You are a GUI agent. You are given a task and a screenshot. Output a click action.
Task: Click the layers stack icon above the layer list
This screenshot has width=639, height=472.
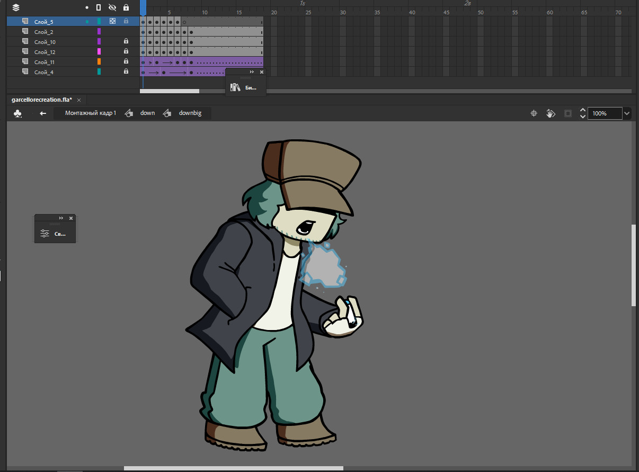pyautogui.click(x=14, y=7)
